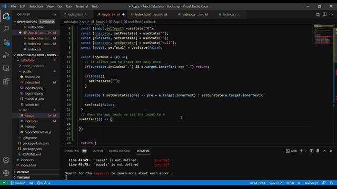Open the terminal launch profile dropdown arrow
The image size is (337, 189).
tap(305, 151)
